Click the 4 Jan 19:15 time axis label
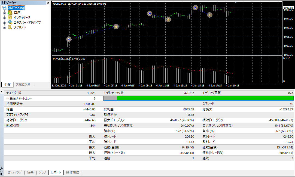Screen dimensions: 295x177 click(x=233, y=85)
